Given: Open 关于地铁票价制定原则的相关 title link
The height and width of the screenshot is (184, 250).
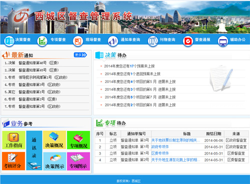Looking at the screenshot, I should click(x=175, y=140).
